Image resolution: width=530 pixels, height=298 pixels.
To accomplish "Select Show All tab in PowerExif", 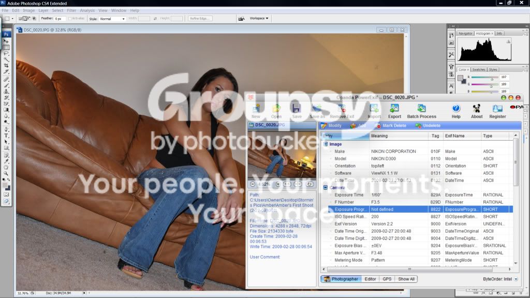I will coord(406,279).
